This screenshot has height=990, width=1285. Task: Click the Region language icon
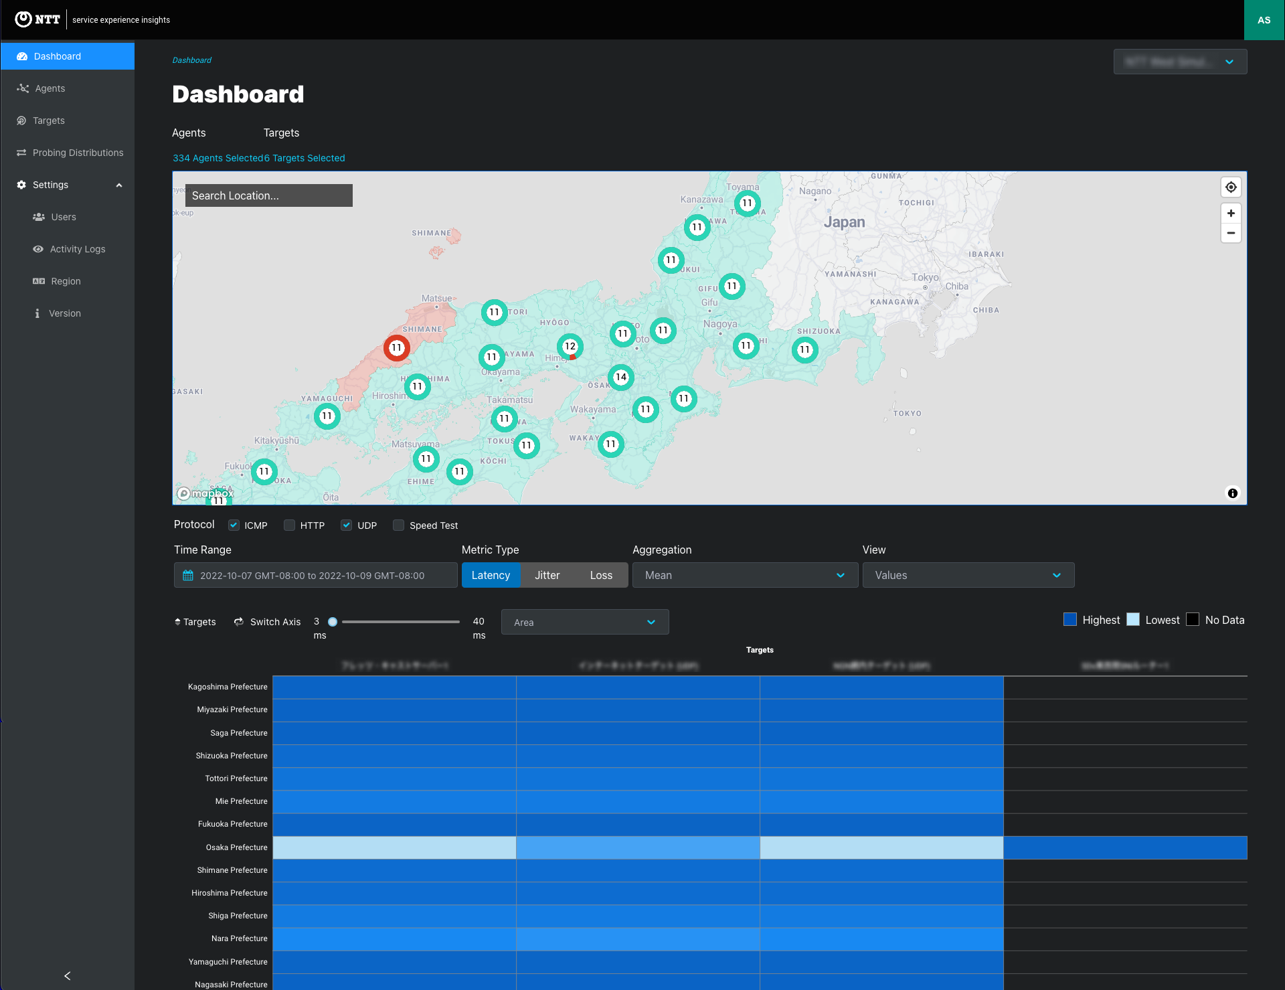click(39, 281)
